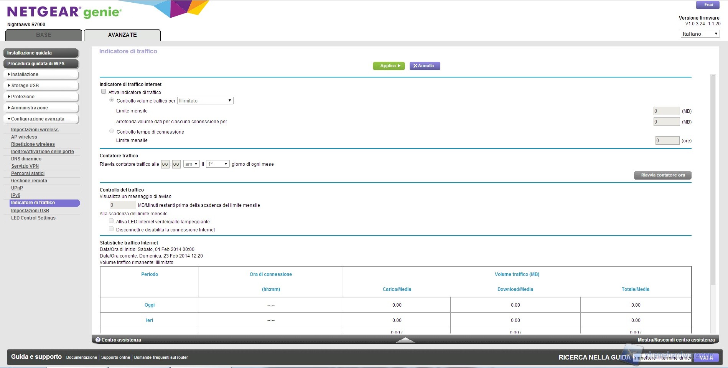Open the AVANZATE tab
728x368 pixels.
(x=122, y=35)
